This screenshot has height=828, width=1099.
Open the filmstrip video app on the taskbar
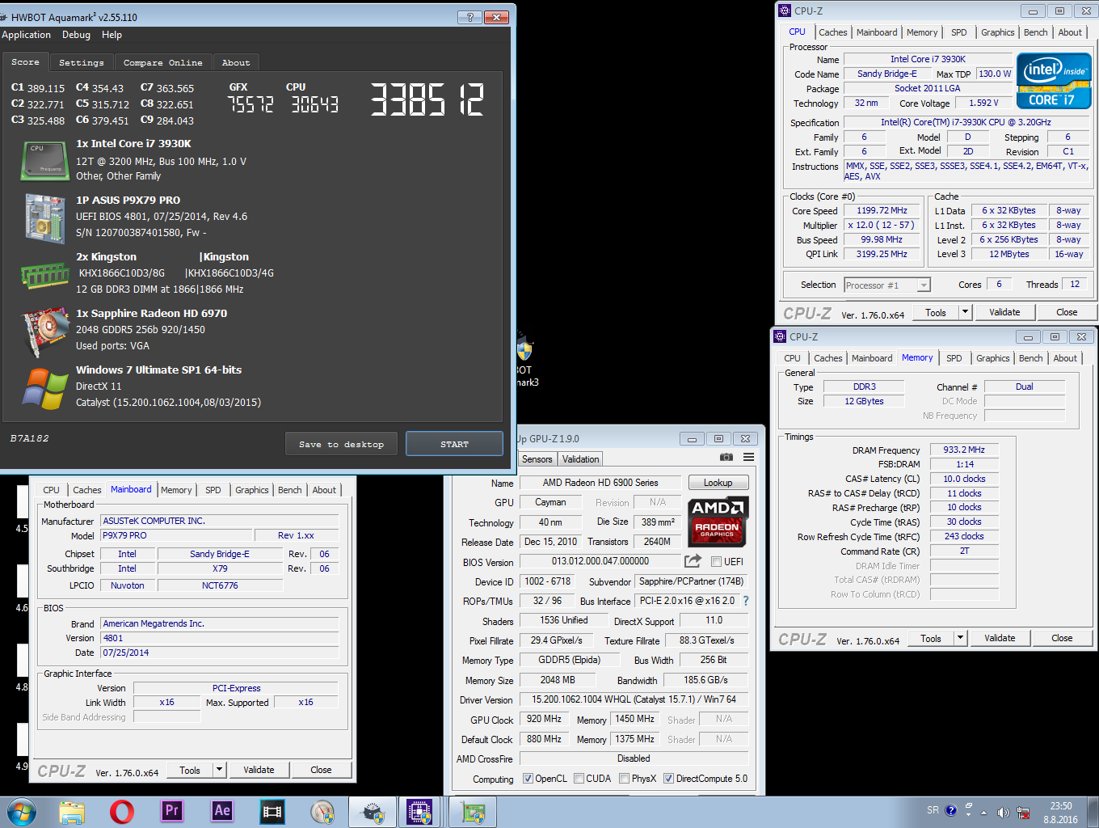(x=272, y=812)
